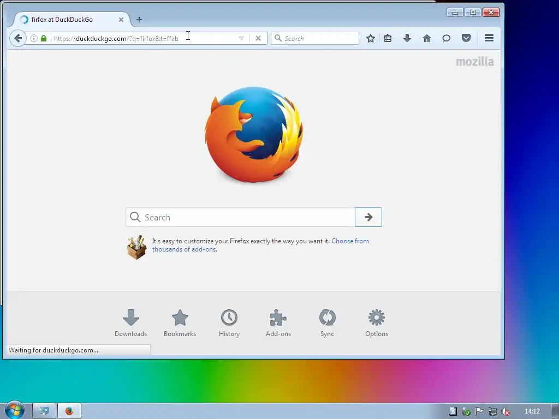Image resolution: width=559 pixels, height=419 pixels.
Task: Open 'Choose from thousands of add-ons' link
Action: pos(260,245)
